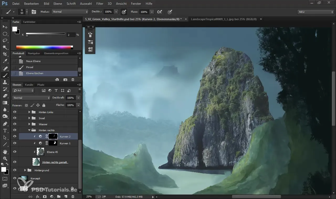Screen dimensions: 336x199
Task: Select the Path Selection tool
Action: click(5, 137)
